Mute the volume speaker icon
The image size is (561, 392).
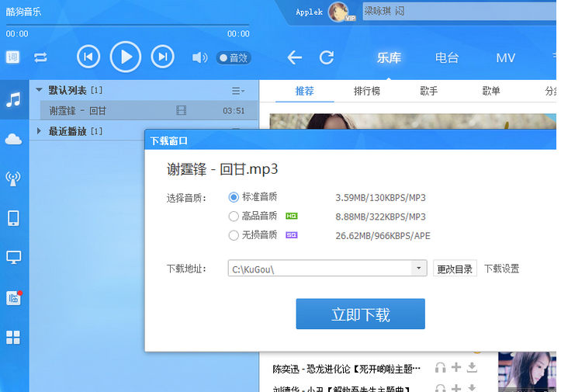199,57
